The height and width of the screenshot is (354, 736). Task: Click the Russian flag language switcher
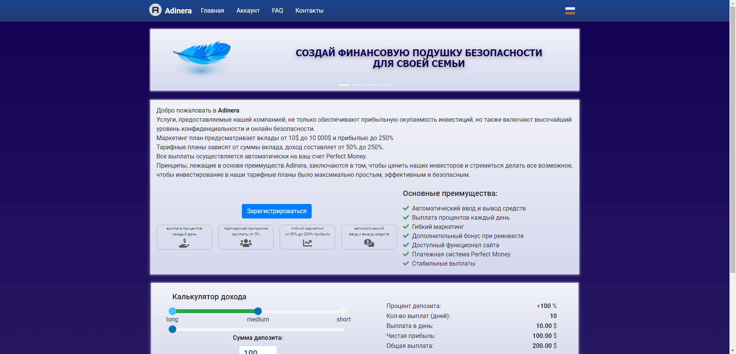coord(570,10)
